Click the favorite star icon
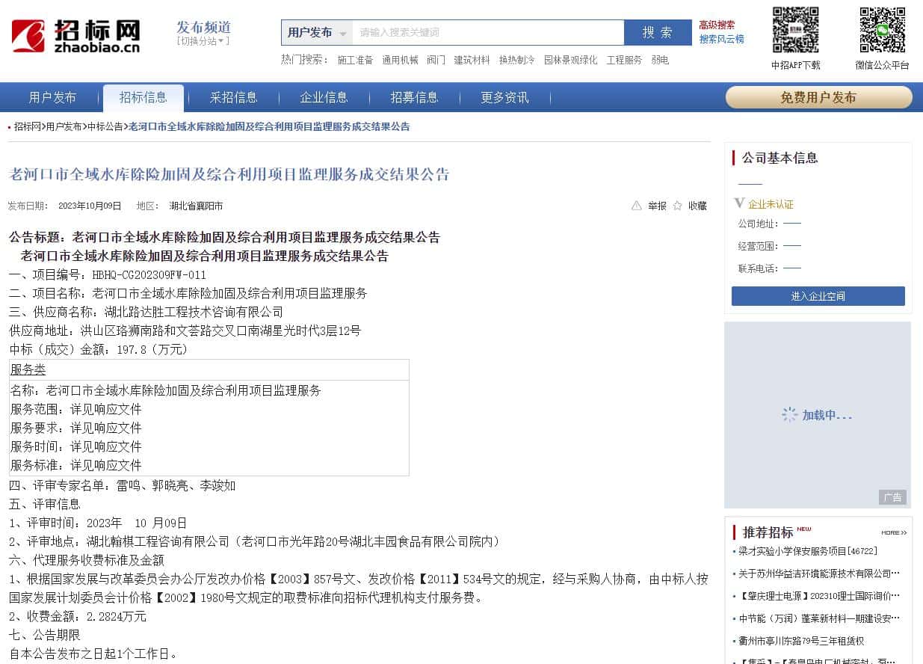 (677, 206)
